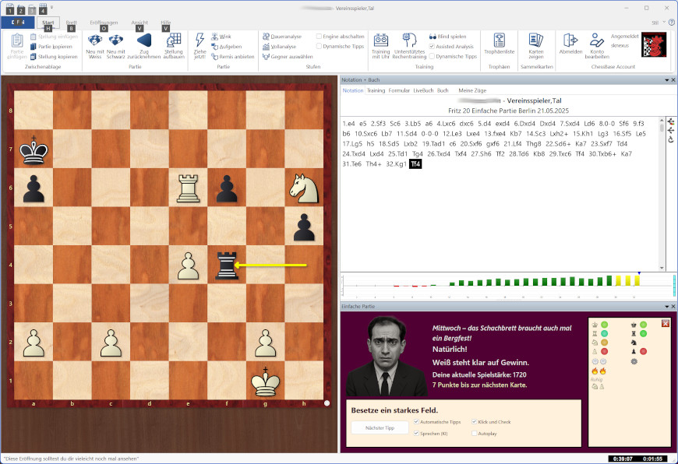Select move Tf4 in the notation
This screenshot has height=464, width=678.
[x=417, y=164]
